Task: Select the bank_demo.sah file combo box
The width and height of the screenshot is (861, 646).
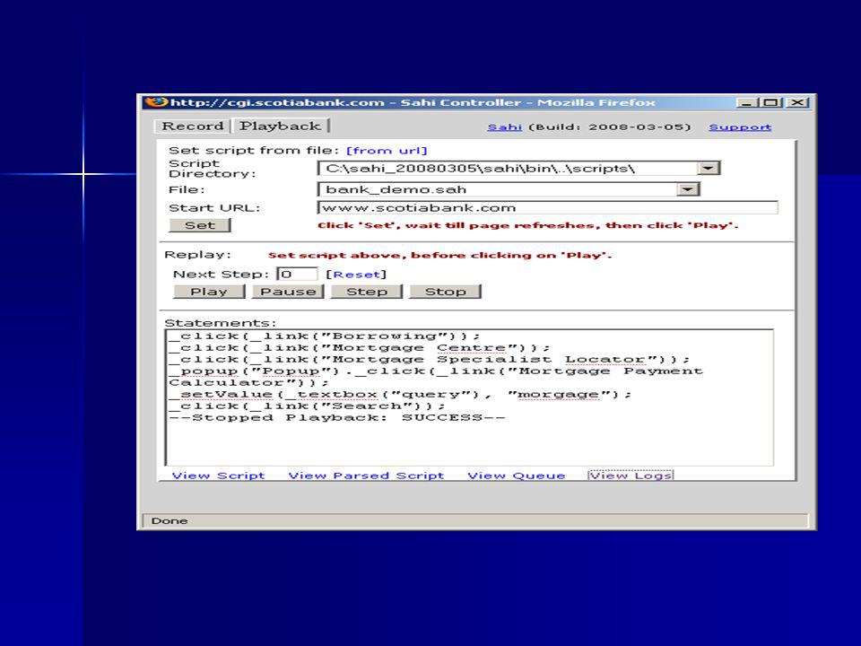Action: click(x=509, y=189)
